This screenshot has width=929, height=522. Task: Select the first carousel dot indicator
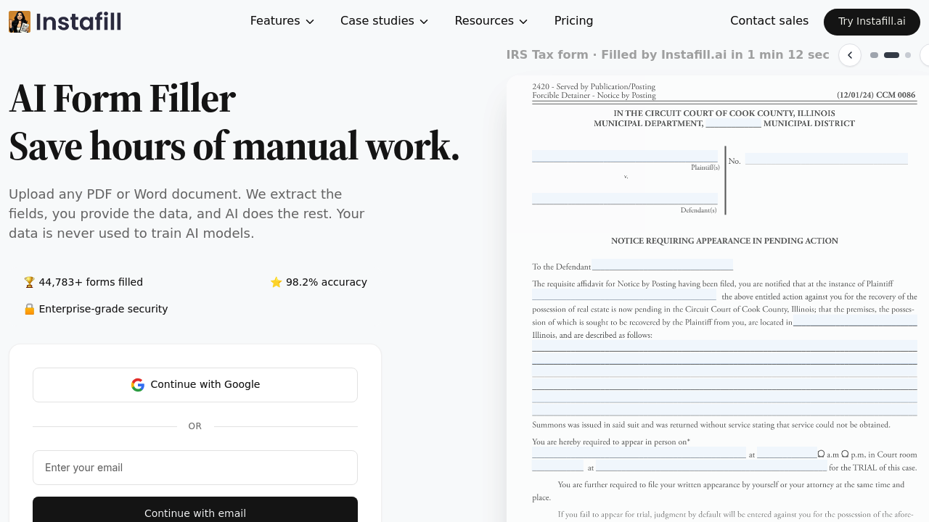(x=874, y=55)
